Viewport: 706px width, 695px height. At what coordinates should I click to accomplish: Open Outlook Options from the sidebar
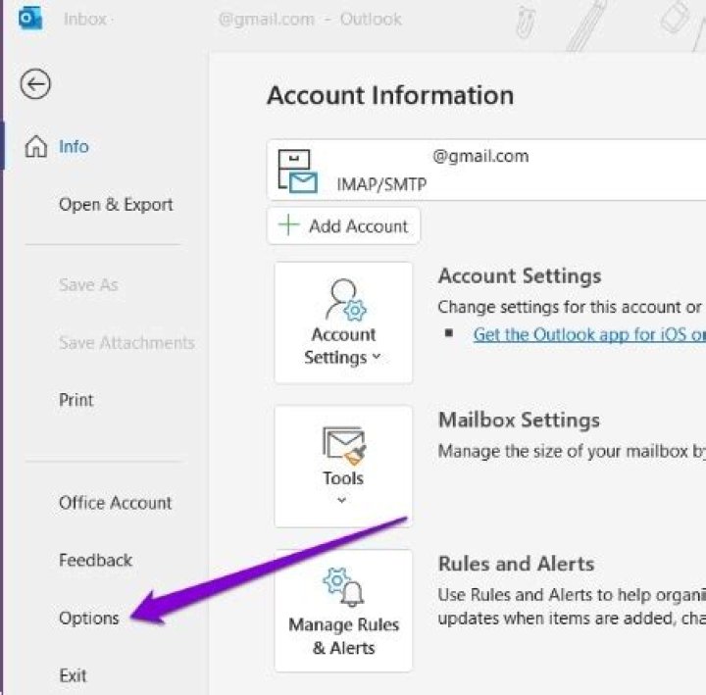coord(89,619)
